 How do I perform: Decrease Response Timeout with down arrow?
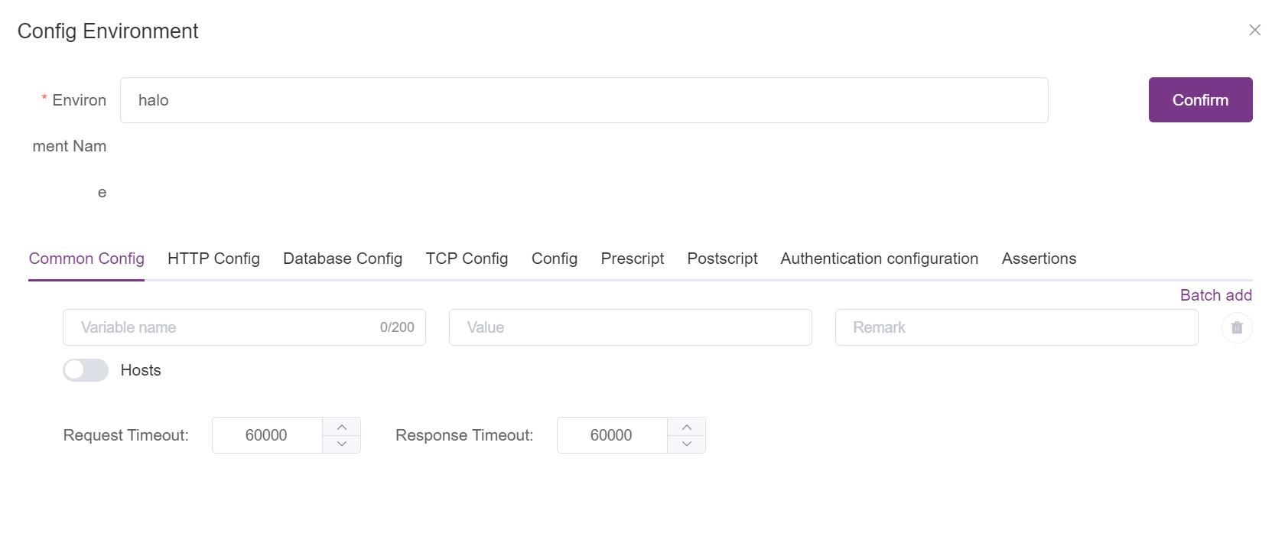tap(686, 444)
